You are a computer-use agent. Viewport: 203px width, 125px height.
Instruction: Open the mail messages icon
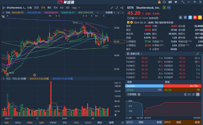pos(170,2)
